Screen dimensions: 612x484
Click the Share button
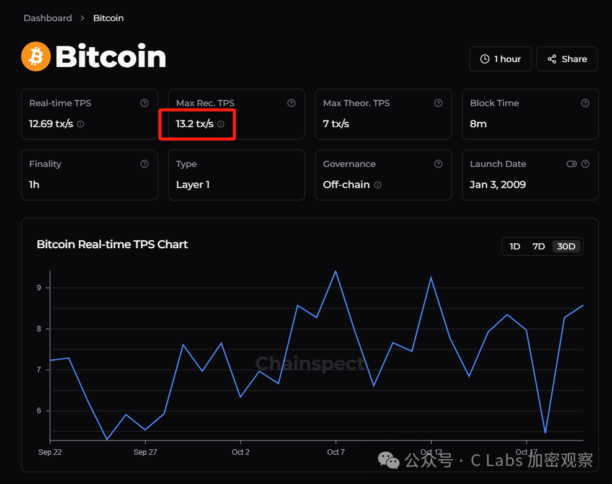[x=567, y=59]
